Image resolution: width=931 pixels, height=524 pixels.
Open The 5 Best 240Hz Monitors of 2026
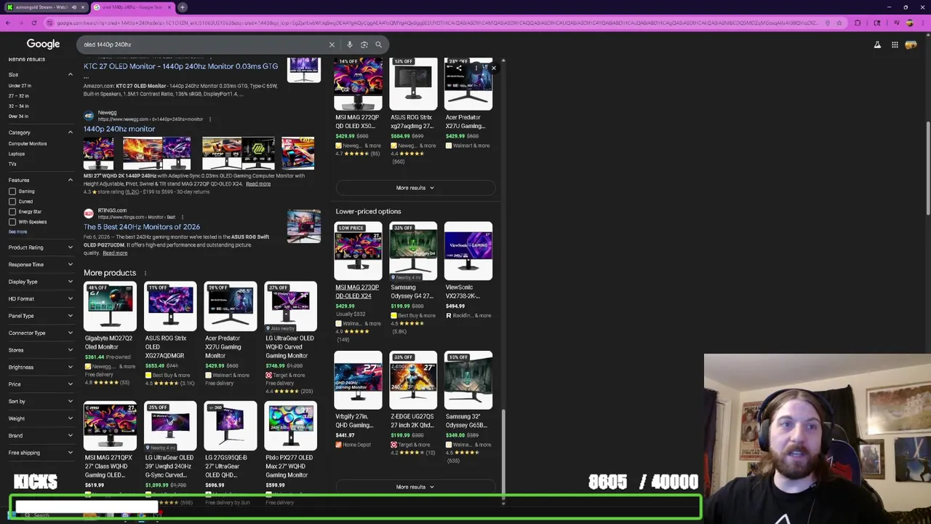coord(142,227)
